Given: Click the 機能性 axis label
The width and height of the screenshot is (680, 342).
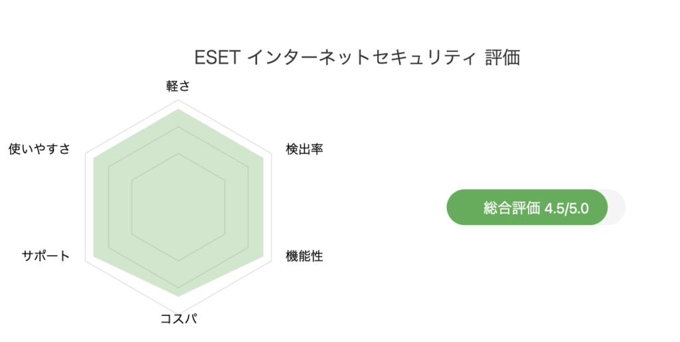Looking at the screenshot, I should point(304,256).
